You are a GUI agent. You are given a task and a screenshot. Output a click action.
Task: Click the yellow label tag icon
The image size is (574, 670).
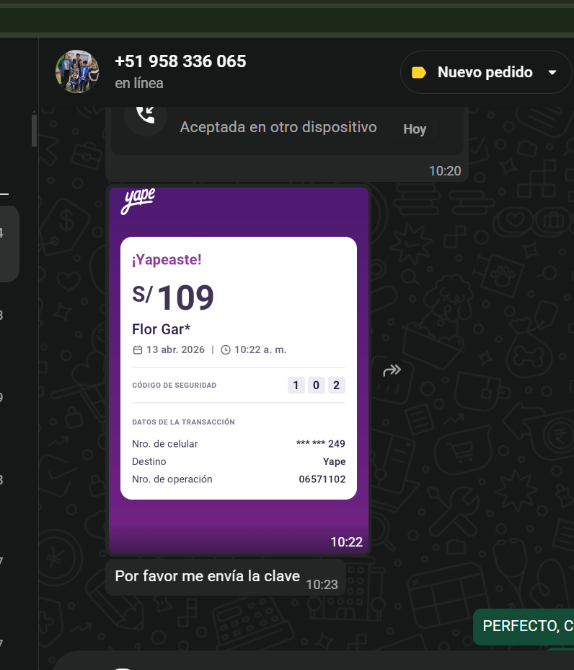pyautogui.click(x=419, y=72)
